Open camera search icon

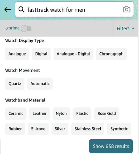pyautogui.click(x=127, y=9)
